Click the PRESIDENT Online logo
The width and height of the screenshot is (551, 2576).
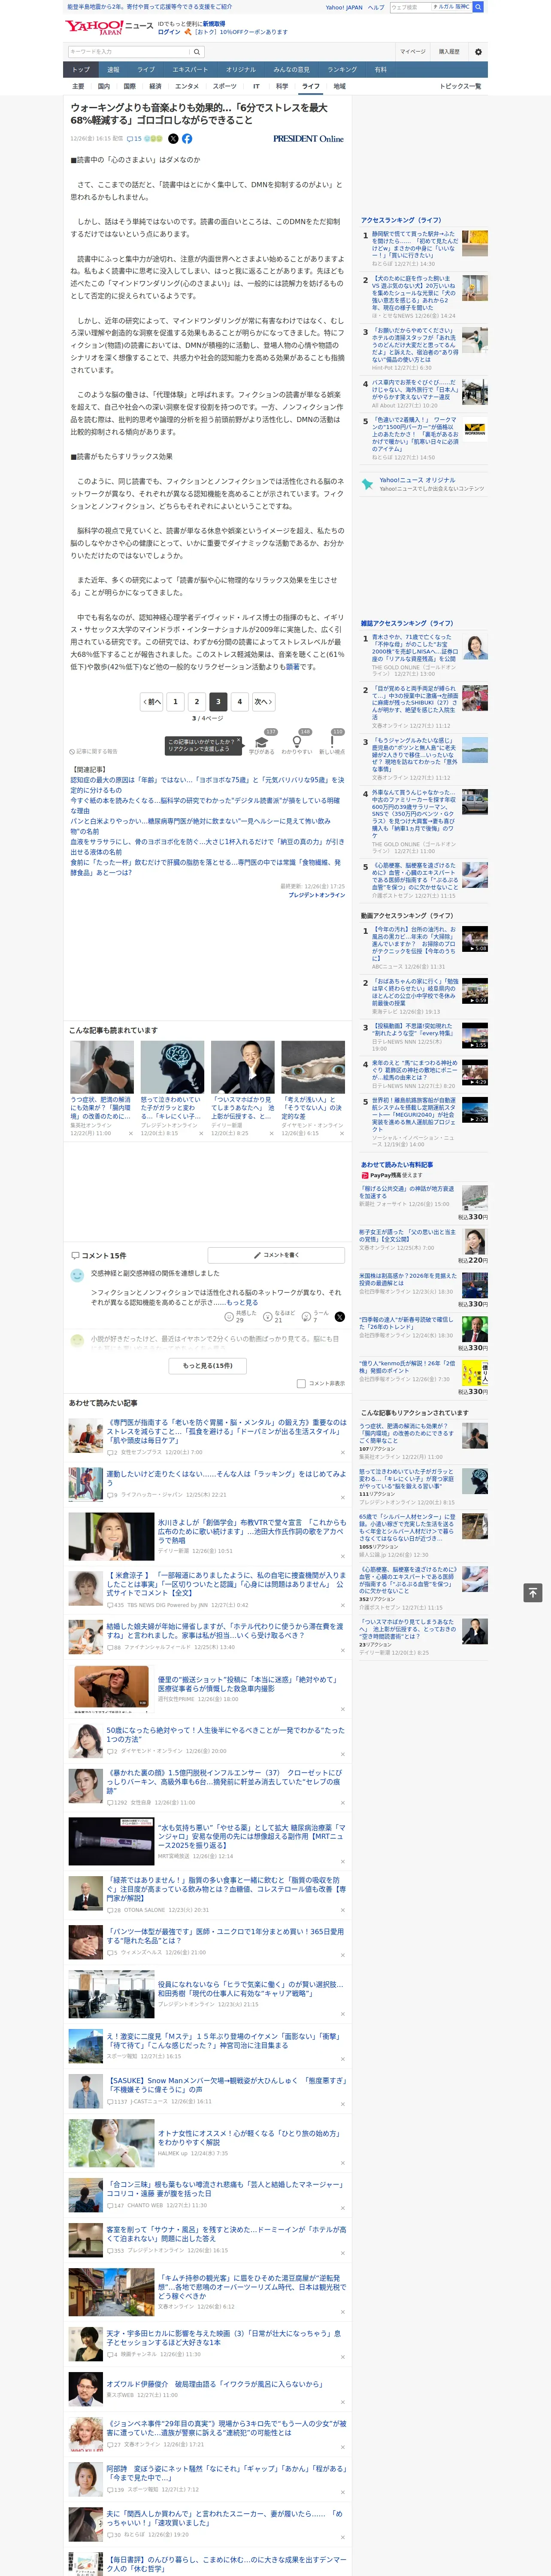[308, 139]
